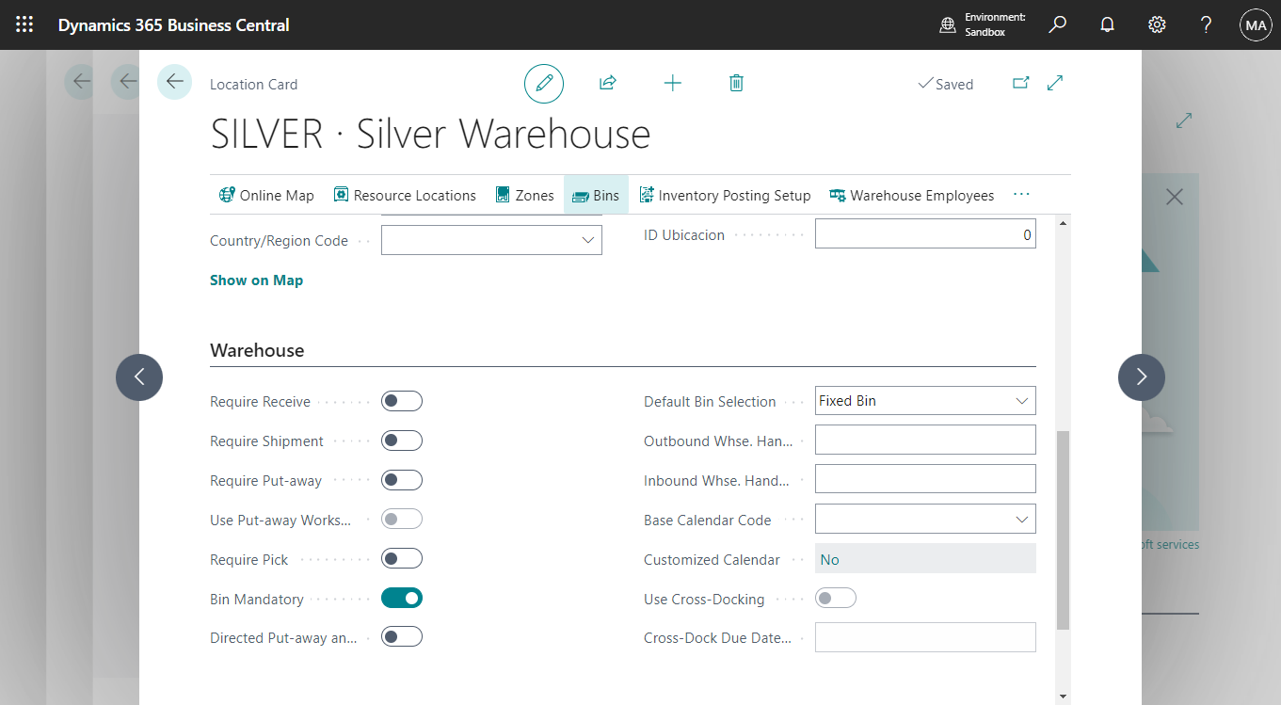Open card in new window icon
The width and height of the screenshot is (1281, 705).
pyautogui.click(x=1020, y=84)
